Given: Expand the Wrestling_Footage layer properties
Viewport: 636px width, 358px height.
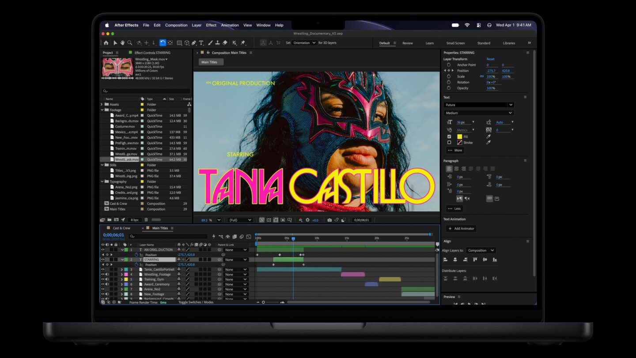Looking at the screenshot, I should pos(122,274).
